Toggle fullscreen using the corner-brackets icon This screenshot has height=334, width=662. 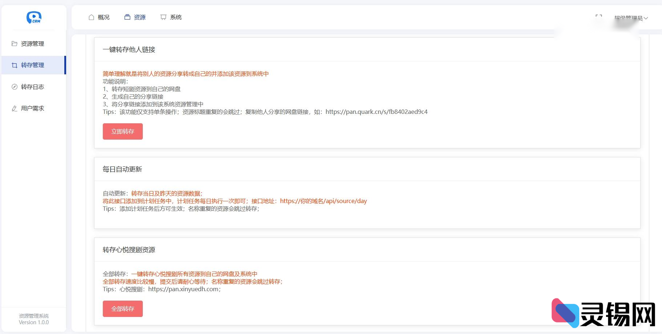point(598,17)
